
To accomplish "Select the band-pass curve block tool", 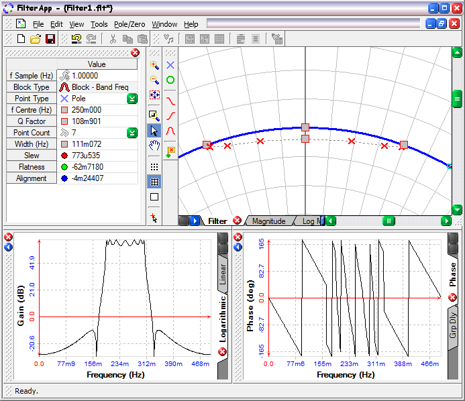I will tap(170, 131).
